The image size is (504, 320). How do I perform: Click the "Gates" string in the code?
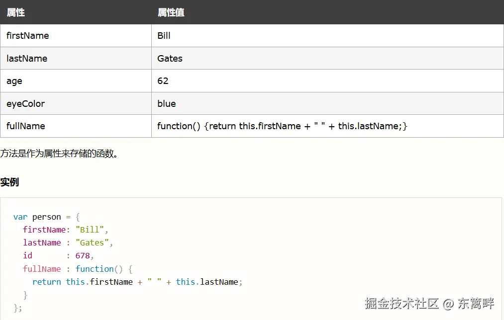(x=95, y=243)
